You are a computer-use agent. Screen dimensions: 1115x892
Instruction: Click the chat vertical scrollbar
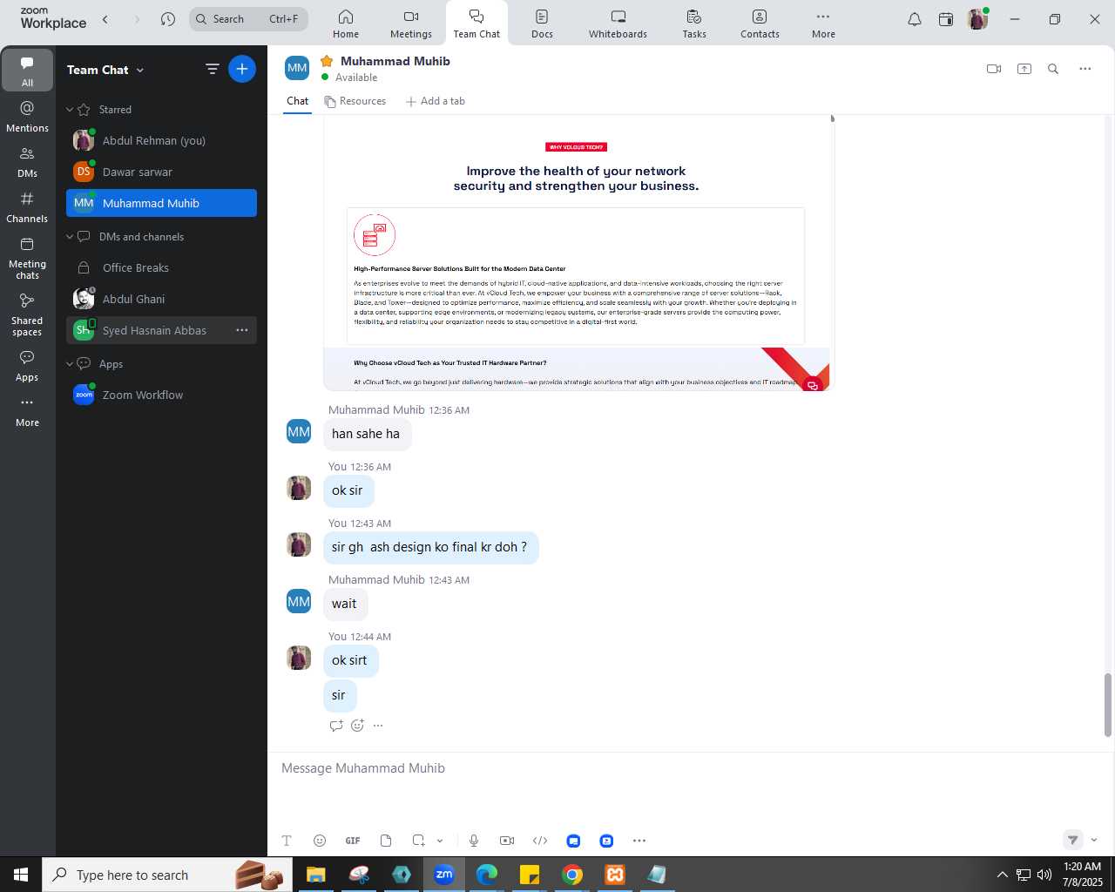(1108, 705)
